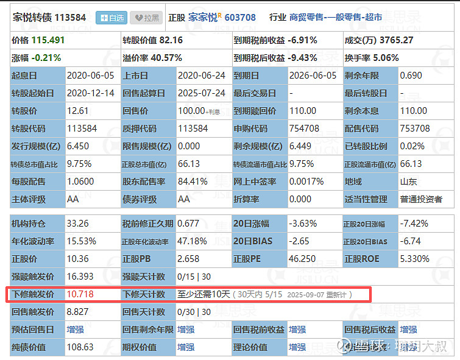
Task: Click 增强 link beside 理论价值
Action: [297, 347]
